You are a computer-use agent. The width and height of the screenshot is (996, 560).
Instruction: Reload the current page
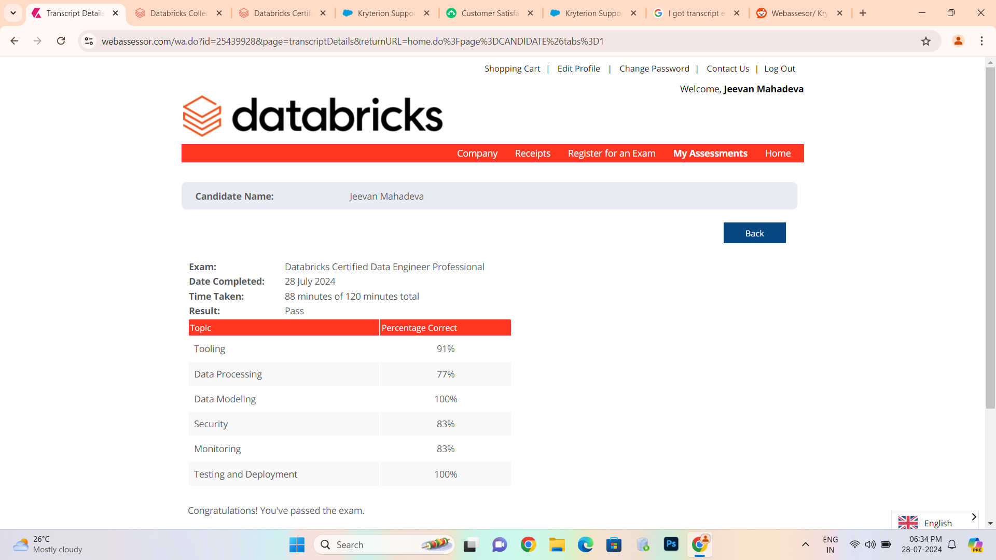61,41
